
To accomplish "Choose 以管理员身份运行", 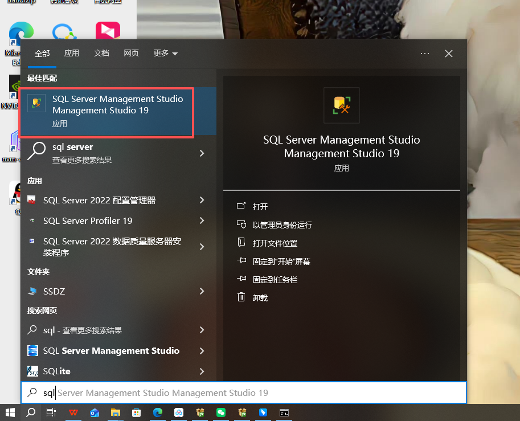I will [x=282, y=225].
